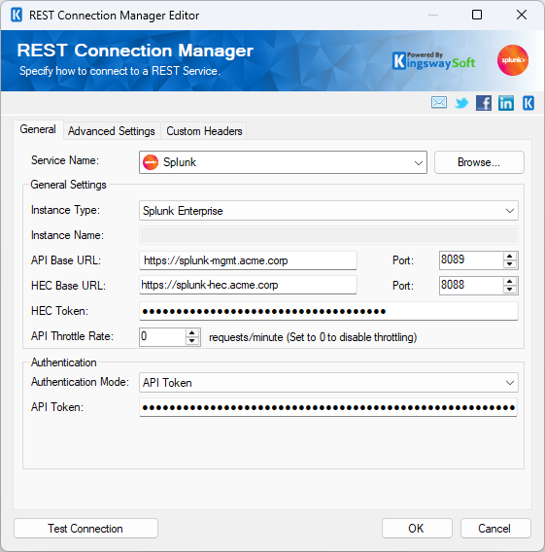Image resolution: width=545 pixels, height=552 pixels.
Task: Click the API Base URL input field
Action: pos(248,260)
